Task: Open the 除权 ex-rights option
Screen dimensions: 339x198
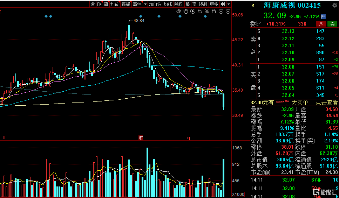Action: click(179, 4)
